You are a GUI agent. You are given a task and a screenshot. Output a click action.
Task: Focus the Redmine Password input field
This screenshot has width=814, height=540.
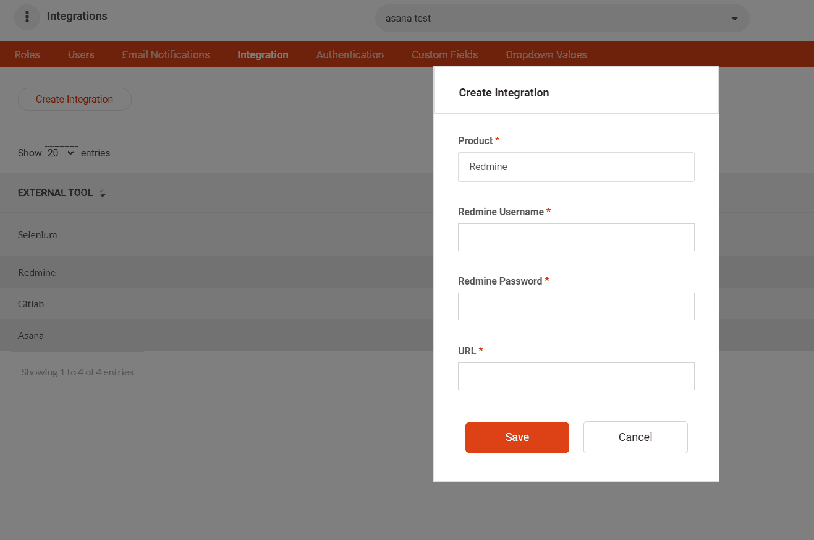tap(576, 307)
